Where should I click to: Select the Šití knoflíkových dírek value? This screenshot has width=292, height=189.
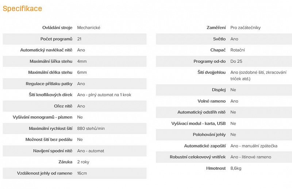click(x=104, y=95)
